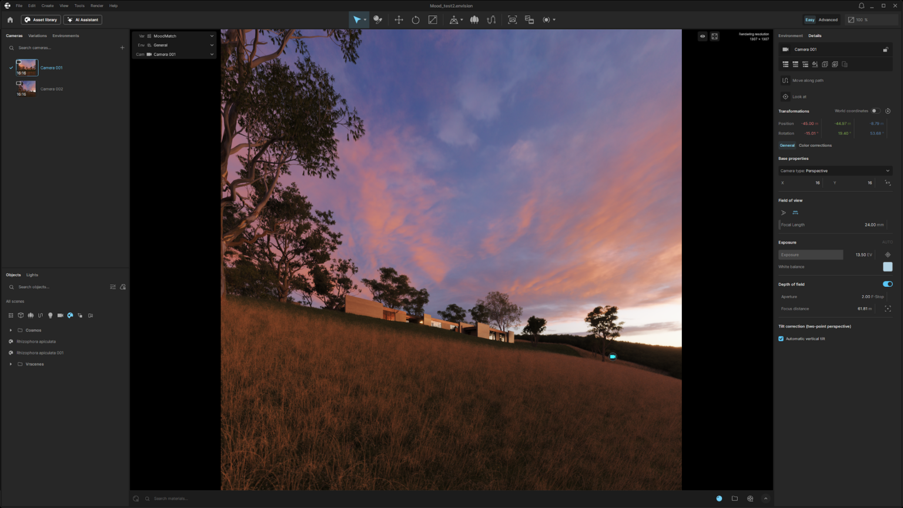Open Camera type Perspective dropdown

pyautogui.click(x=835, y=171)
